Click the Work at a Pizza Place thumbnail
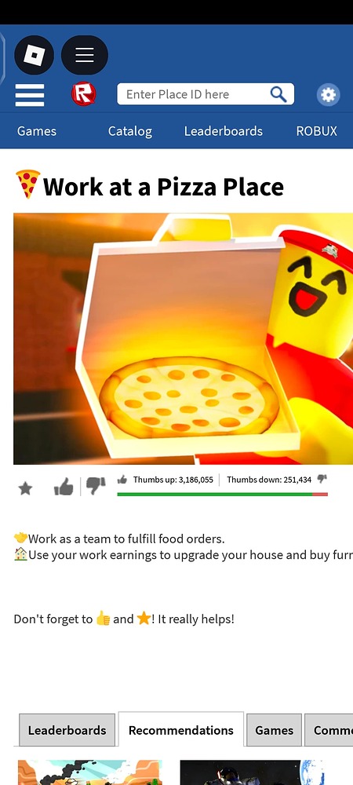Viewport: 353px width, 785px height. (183, 338)
